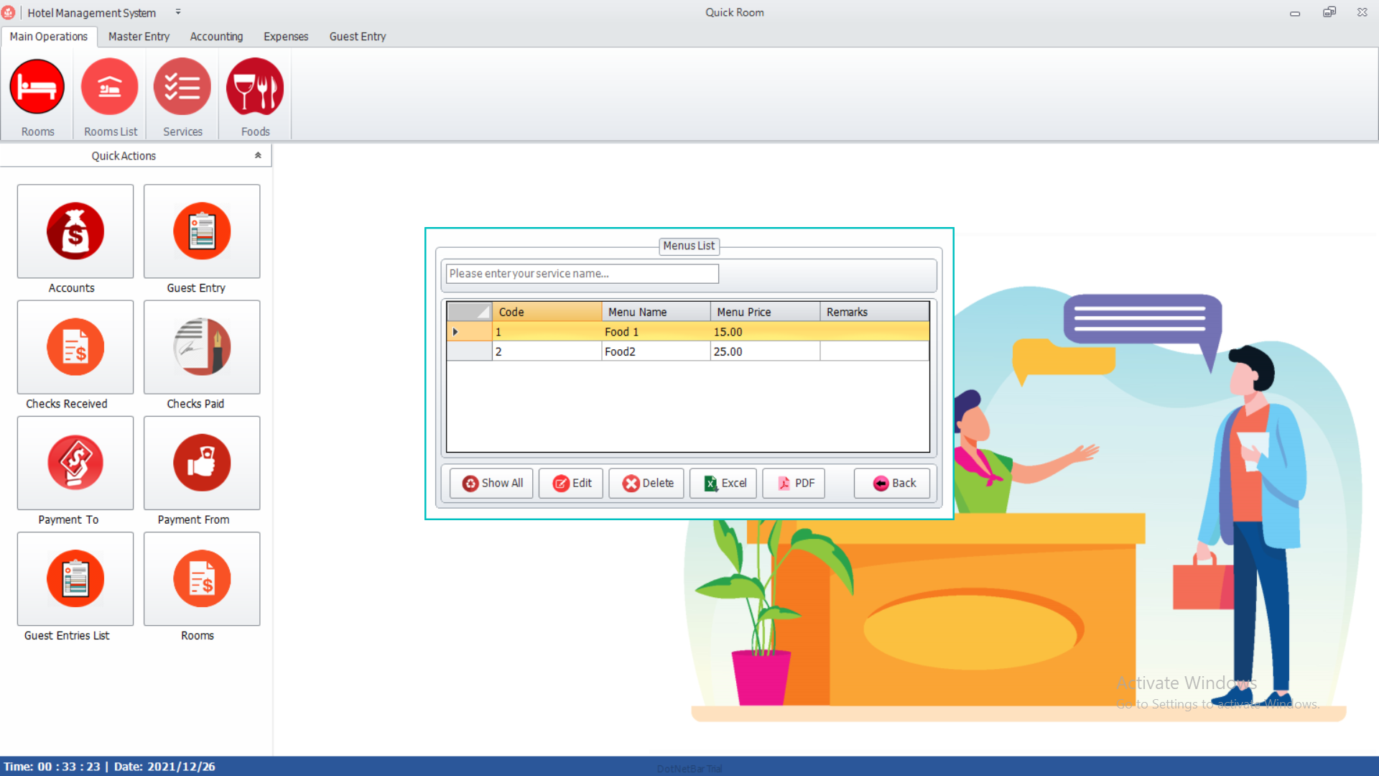Open the Accounting ribbon tab
Viewport: 1379px width, 776px height.
coord(216,37)
